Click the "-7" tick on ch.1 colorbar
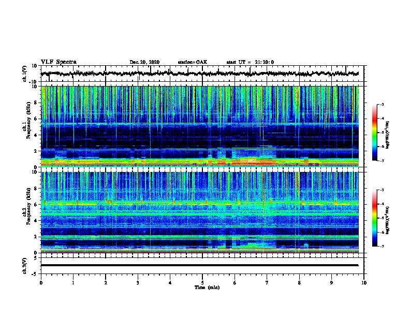The height and width of the screenshot is (317, 410). click(x=382, y=161)
